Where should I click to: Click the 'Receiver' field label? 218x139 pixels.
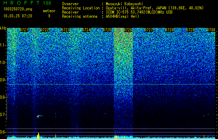tap(70, 12)
